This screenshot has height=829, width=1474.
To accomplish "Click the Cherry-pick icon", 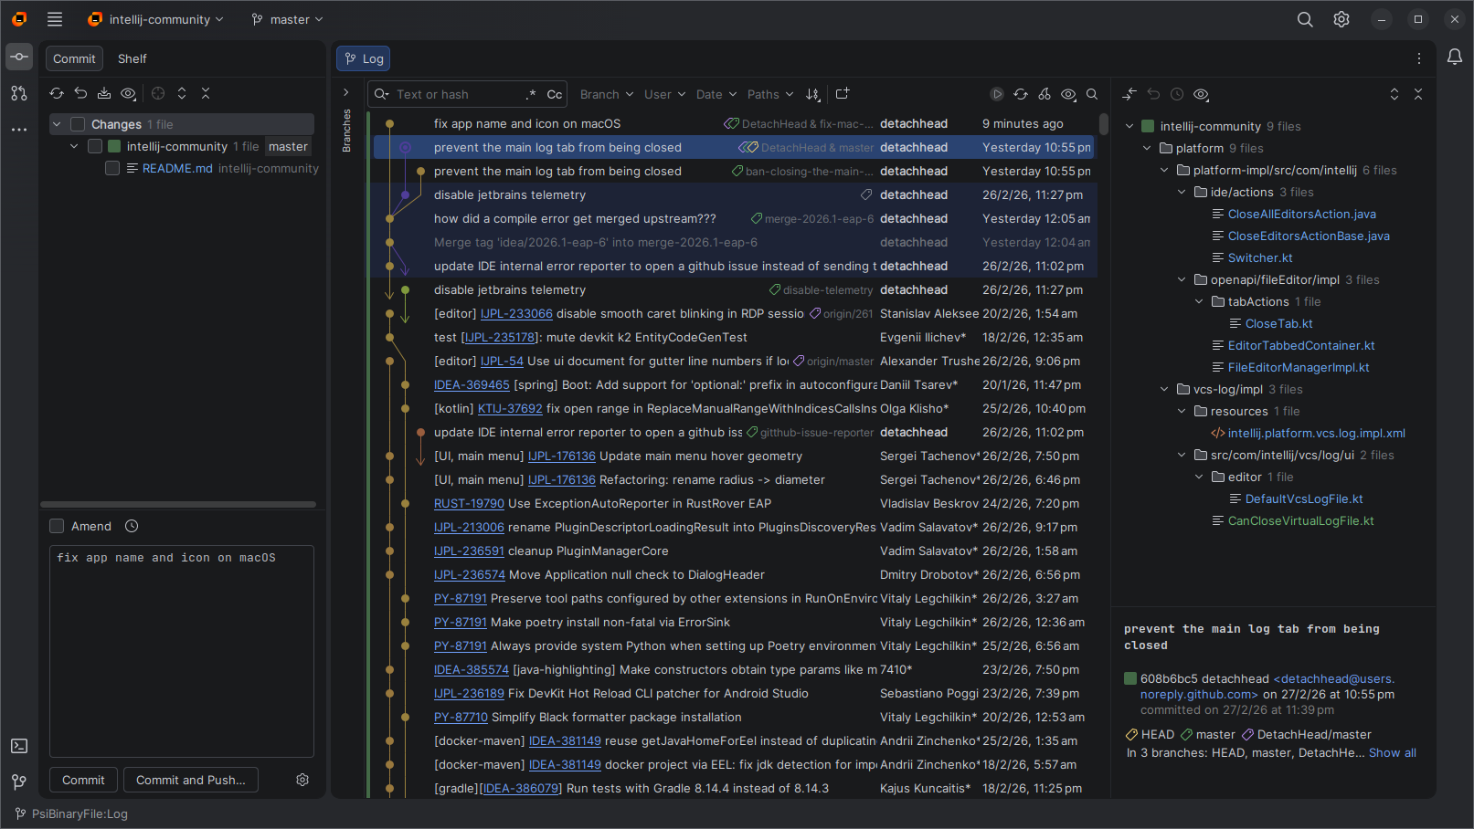I will 1045,94.
